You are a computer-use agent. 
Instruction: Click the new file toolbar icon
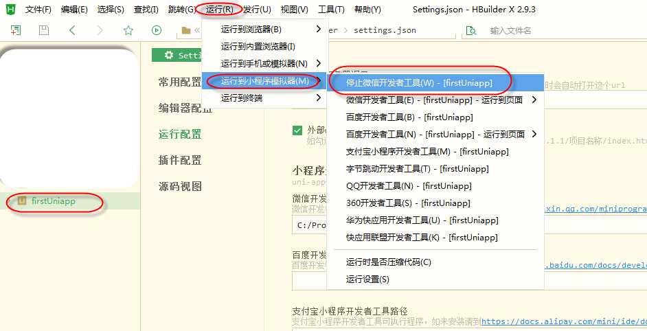[x=16, y=30]
